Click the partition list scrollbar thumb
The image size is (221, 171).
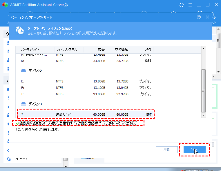[203, 91]
